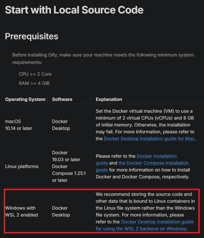The image size is (204, 238).
Task: Click the Docker 19.03 or later text
Action: click(66, 156)
